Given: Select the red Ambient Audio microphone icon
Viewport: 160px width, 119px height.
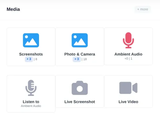Looking at the screenshot, I should [x=128, y=40].
